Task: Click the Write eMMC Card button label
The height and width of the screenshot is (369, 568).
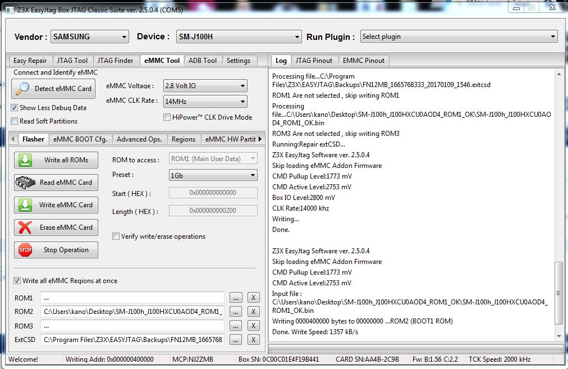Action: pyautogui.click(x=66, y=205)
